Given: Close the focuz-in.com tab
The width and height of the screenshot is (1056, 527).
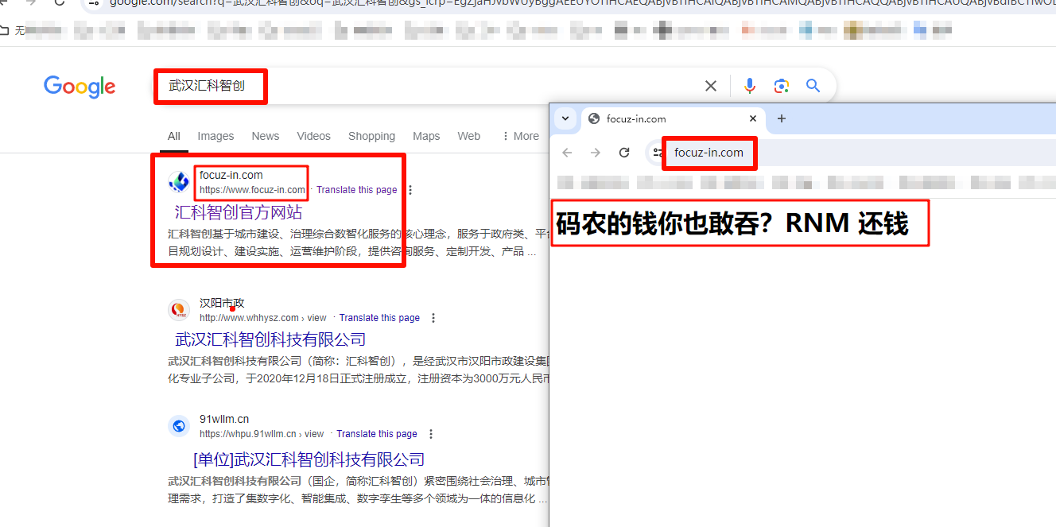Looking at the screenshot, I should tap(753, 118).
